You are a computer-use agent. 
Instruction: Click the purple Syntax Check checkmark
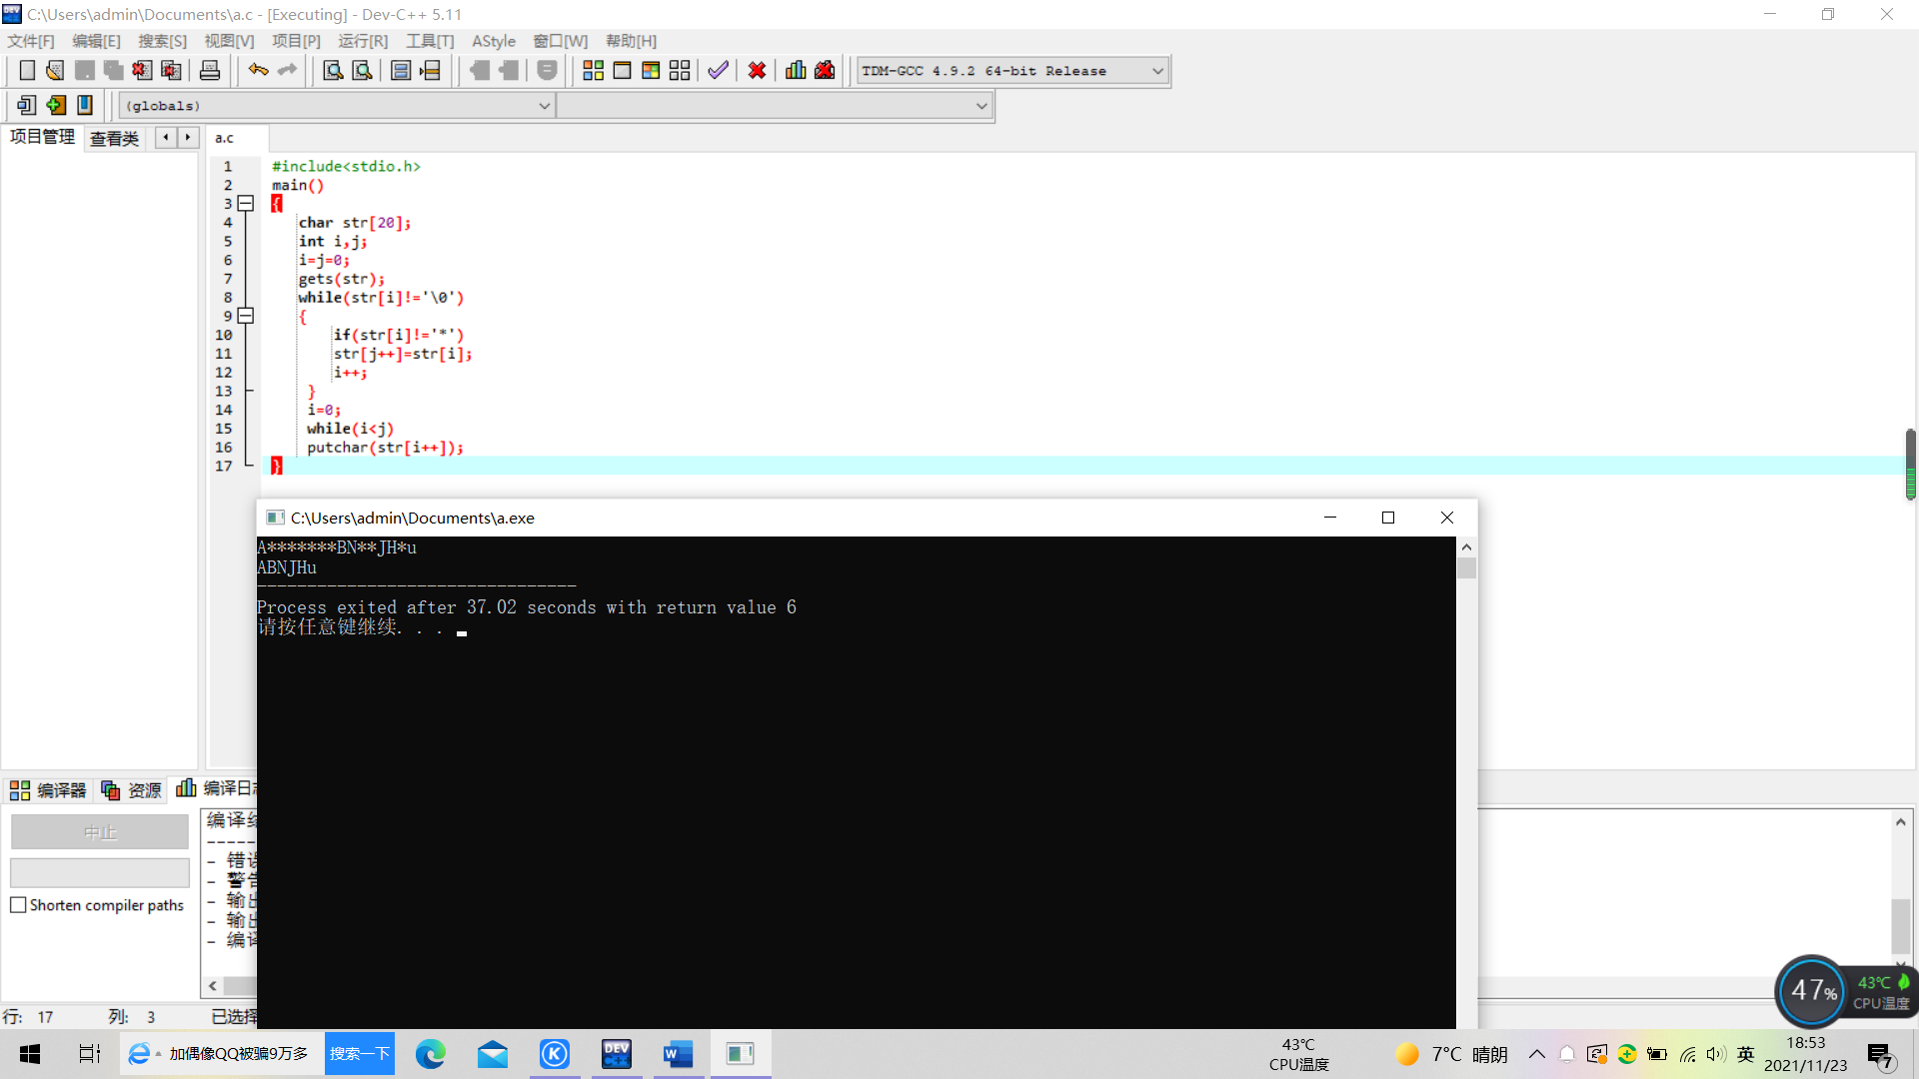coord(718,71)
